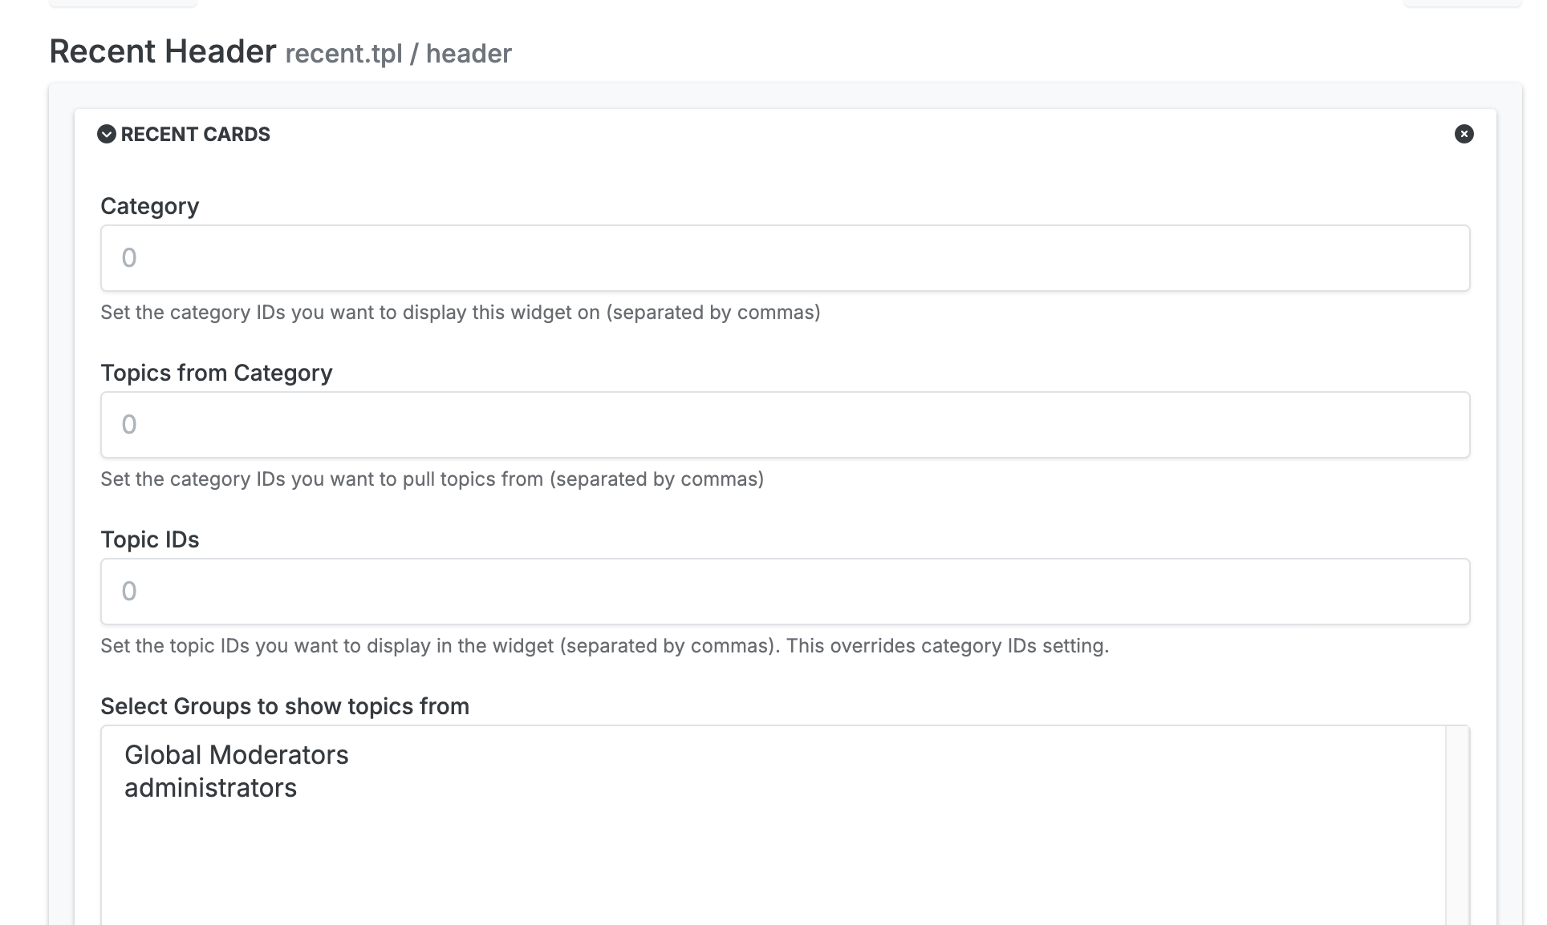The width and height of the screenshot is (1547, 925).
Task: Click the RECENT CARDS widget title
Action: (195, 134)
